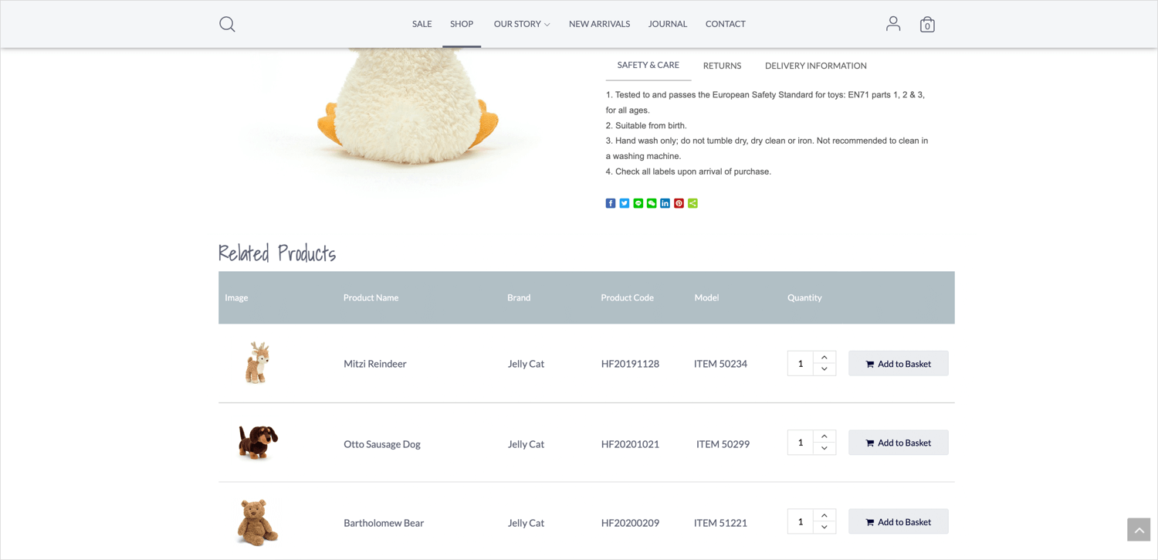The height and width of the screenshot is (560, 1158).
Task: Click the Bartholomew Bear product thumbnail
Action: click(x=257, y=522)
